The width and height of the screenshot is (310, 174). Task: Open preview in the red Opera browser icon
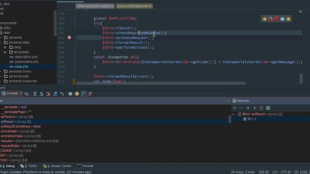tap(276, 19)
